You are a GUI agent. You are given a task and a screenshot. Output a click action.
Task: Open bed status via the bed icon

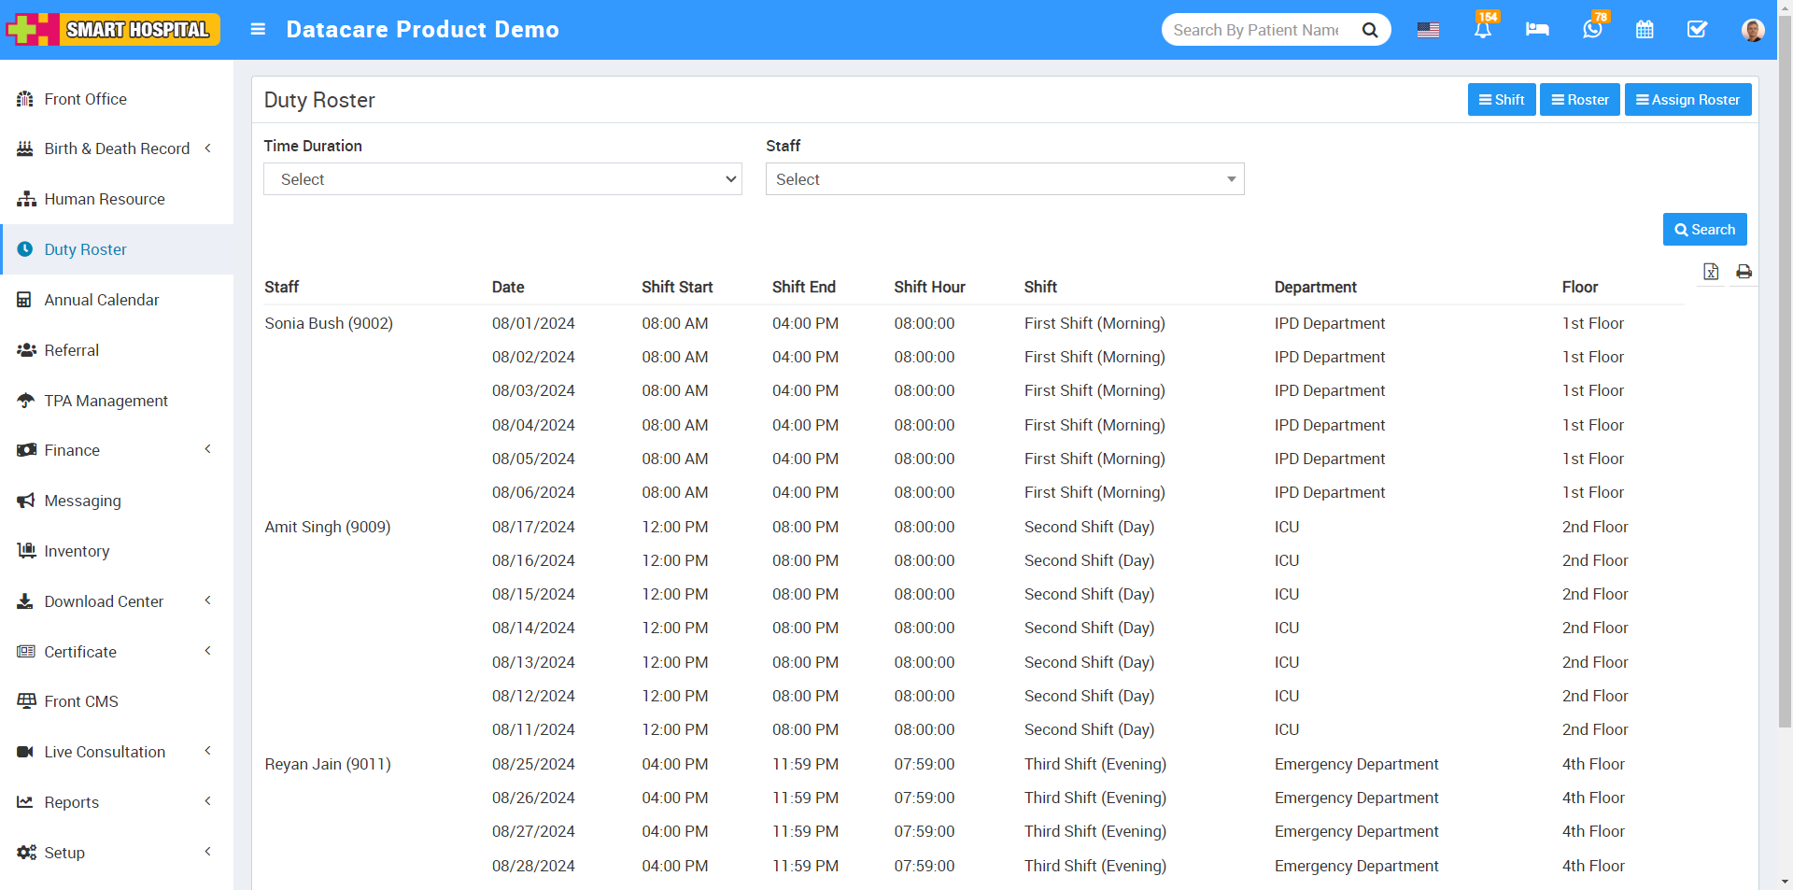(x=1536, y=30)
